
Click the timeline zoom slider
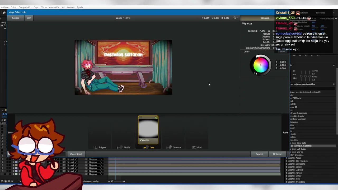tap(116, 181)
